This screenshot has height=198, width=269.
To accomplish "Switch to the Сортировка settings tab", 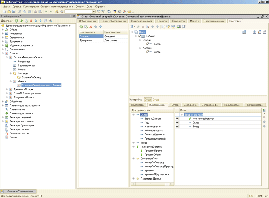I will pyautogui.click(x=190, y=105).
